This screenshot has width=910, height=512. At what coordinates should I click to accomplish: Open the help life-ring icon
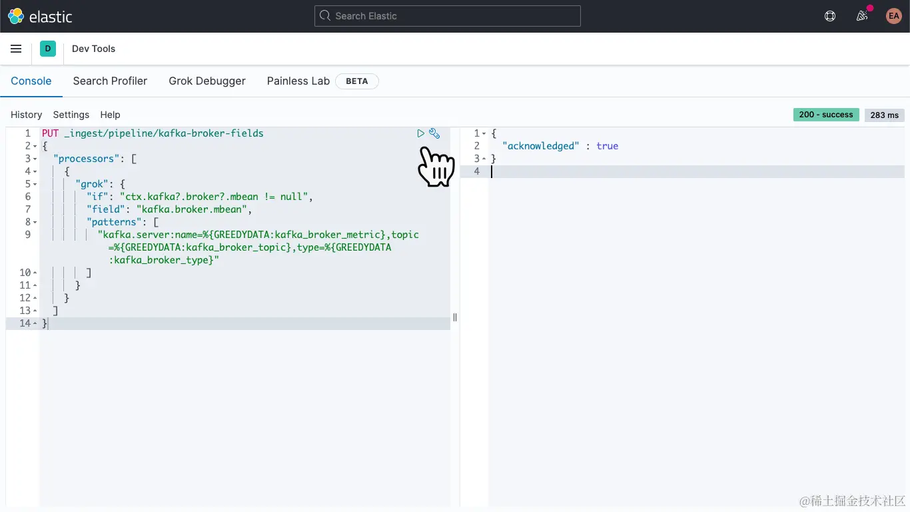click(829, 16)
